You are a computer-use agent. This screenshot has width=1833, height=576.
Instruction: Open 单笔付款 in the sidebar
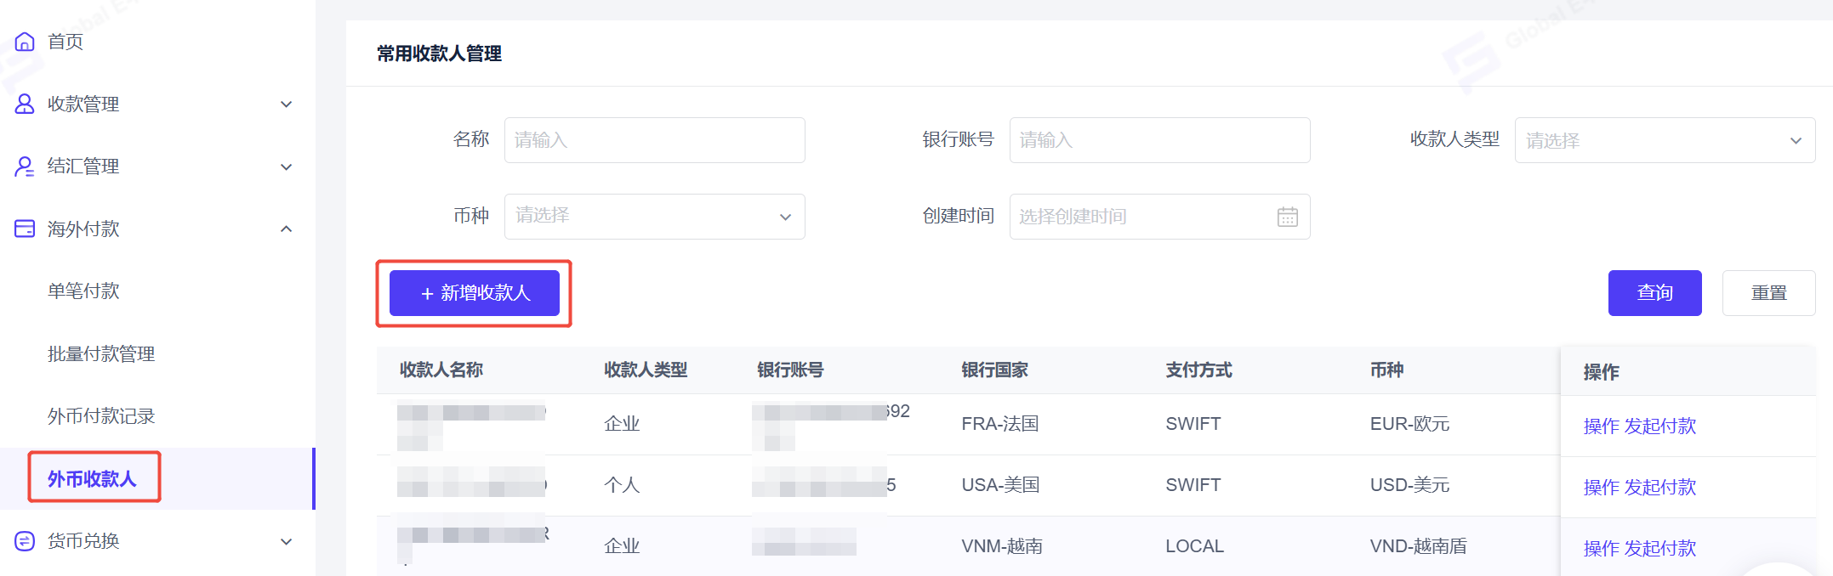coord(83,291)
